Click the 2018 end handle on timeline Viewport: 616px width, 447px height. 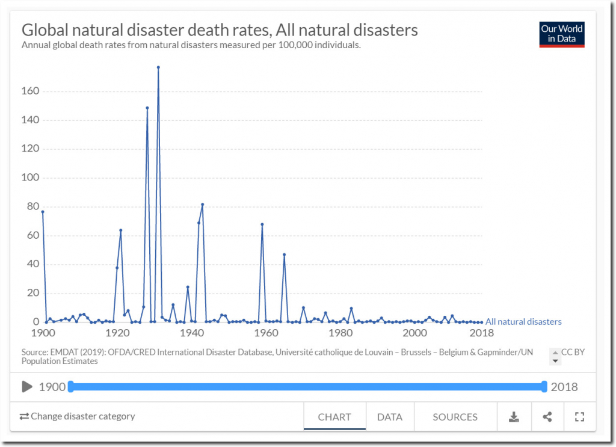[544, 386]
